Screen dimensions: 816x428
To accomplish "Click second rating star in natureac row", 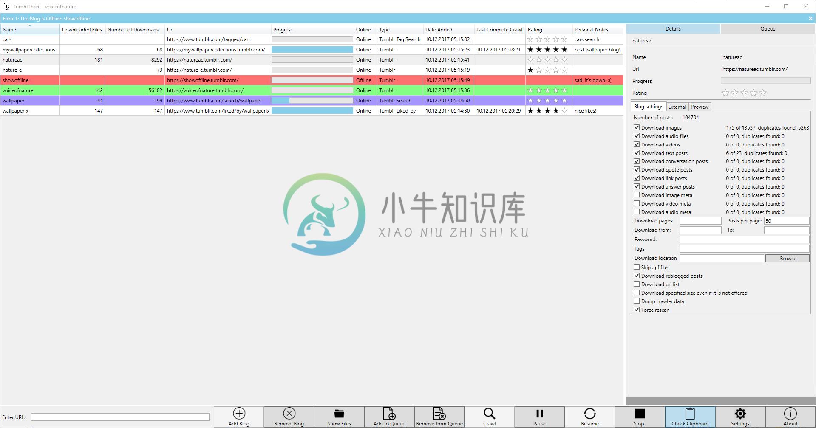I will click(539, 60).
